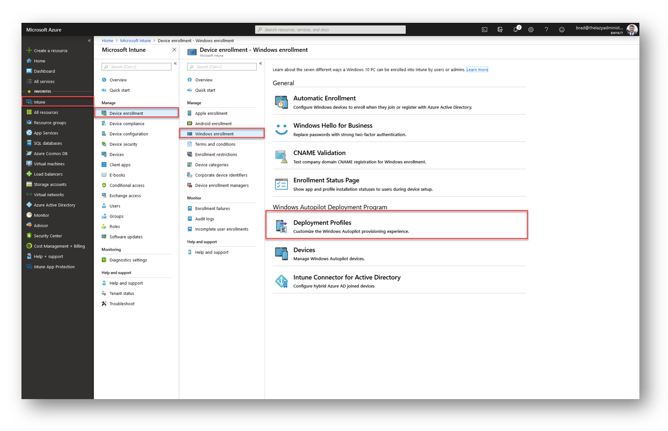Open Device compliance
Image resolution: width=668 pixels, height=431 pixels.
(127, 124)
